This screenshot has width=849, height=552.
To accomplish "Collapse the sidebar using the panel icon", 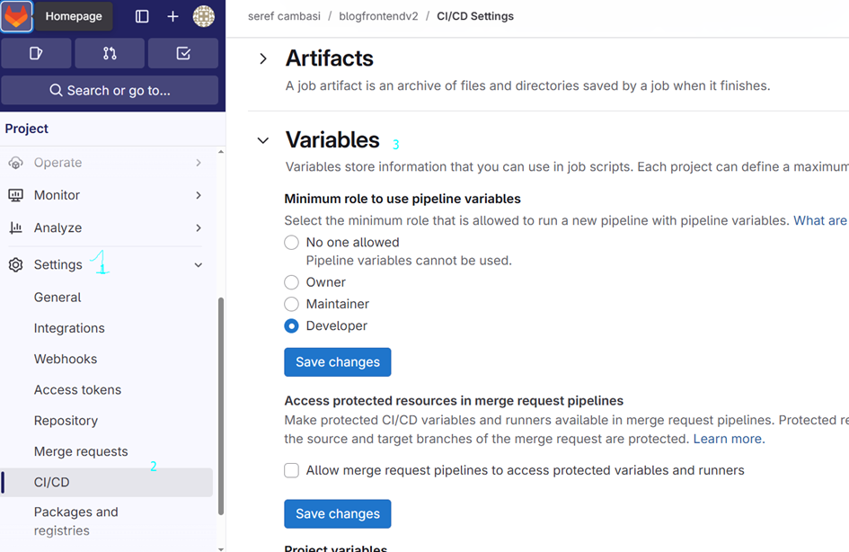I will (x=141, y=15).
